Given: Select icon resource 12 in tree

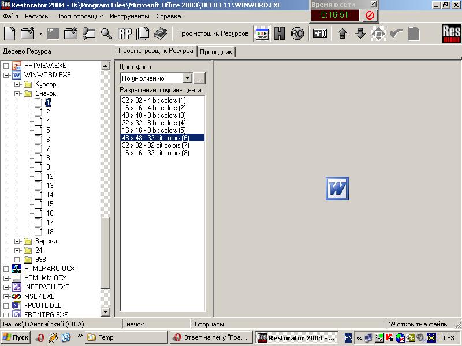Looking at the screenshot, I should [x=50, y=176].
